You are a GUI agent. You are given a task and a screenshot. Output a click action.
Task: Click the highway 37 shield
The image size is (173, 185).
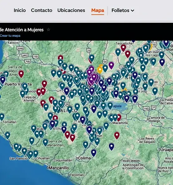coord(154,108)
